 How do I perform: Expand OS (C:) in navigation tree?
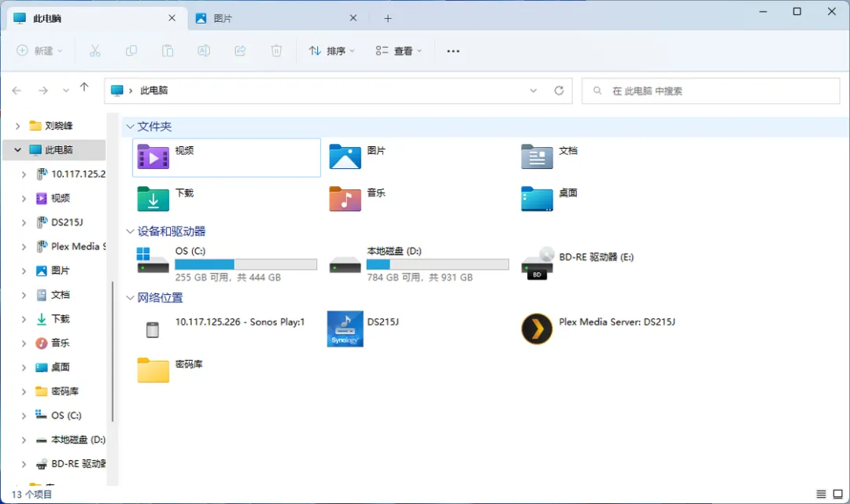click(x=24, y=415)
